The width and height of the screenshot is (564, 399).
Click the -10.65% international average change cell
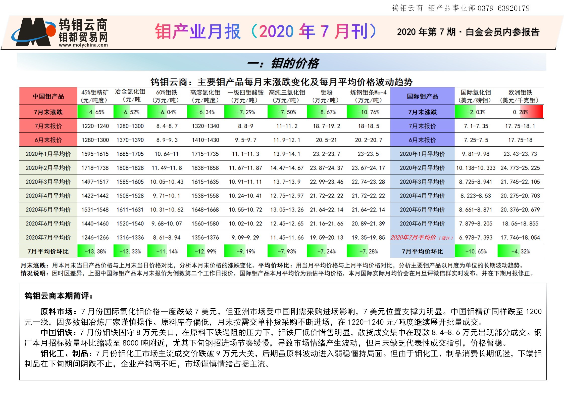(476, 251)
